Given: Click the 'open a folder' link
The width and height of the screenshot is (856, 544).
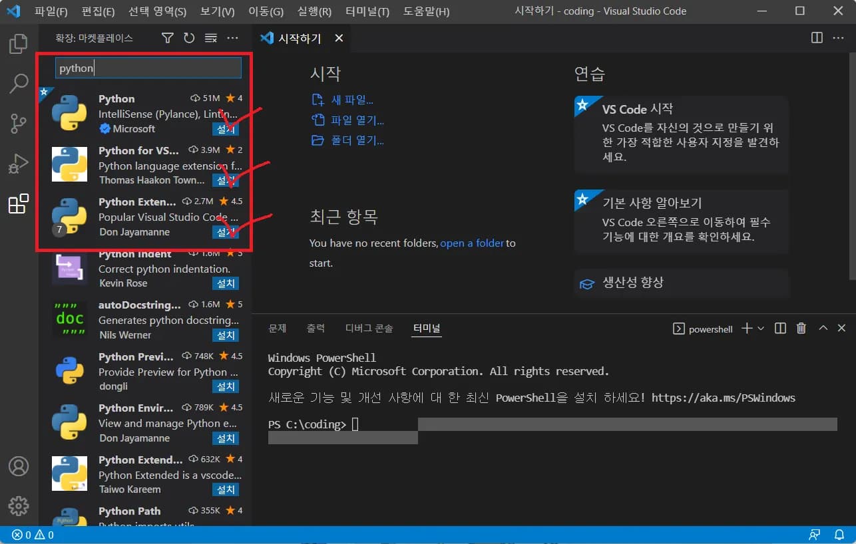Looking at the screenshot, I should click(472, 243).
